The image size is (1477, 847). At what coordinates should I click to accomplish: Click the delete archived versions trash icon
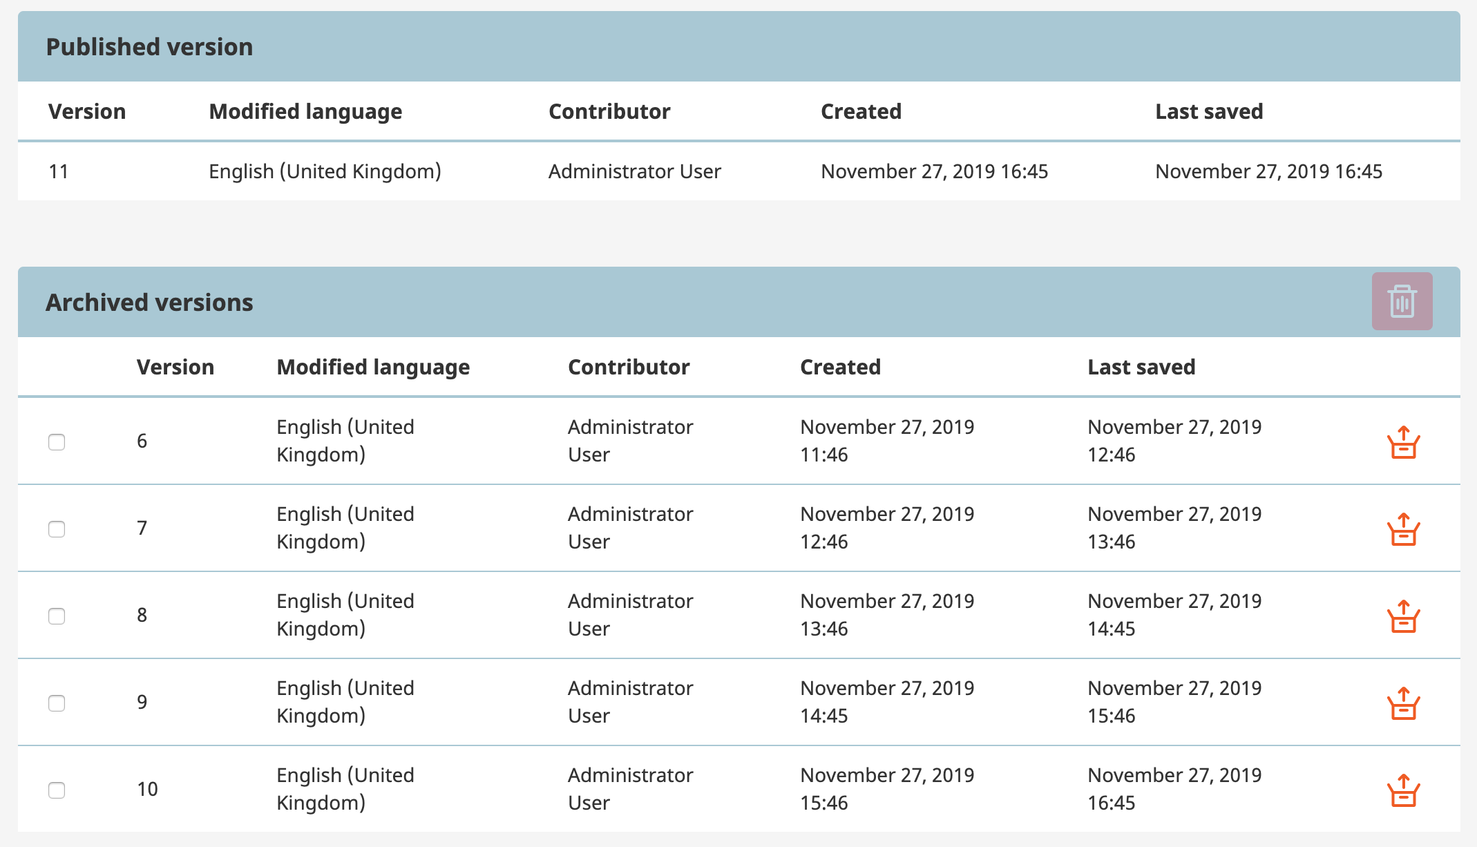tap(1402, 301)
